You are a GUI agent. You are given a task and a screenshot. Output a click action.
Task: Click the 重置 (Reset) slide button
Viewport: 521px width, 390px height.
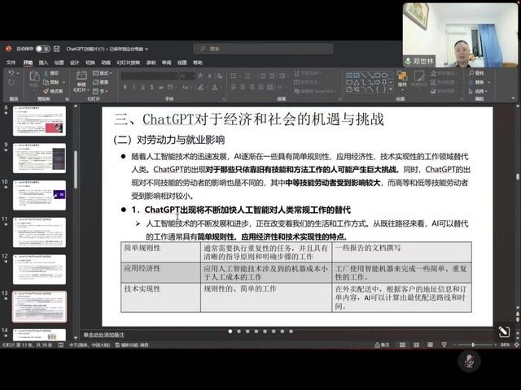(x=101, y=82)
